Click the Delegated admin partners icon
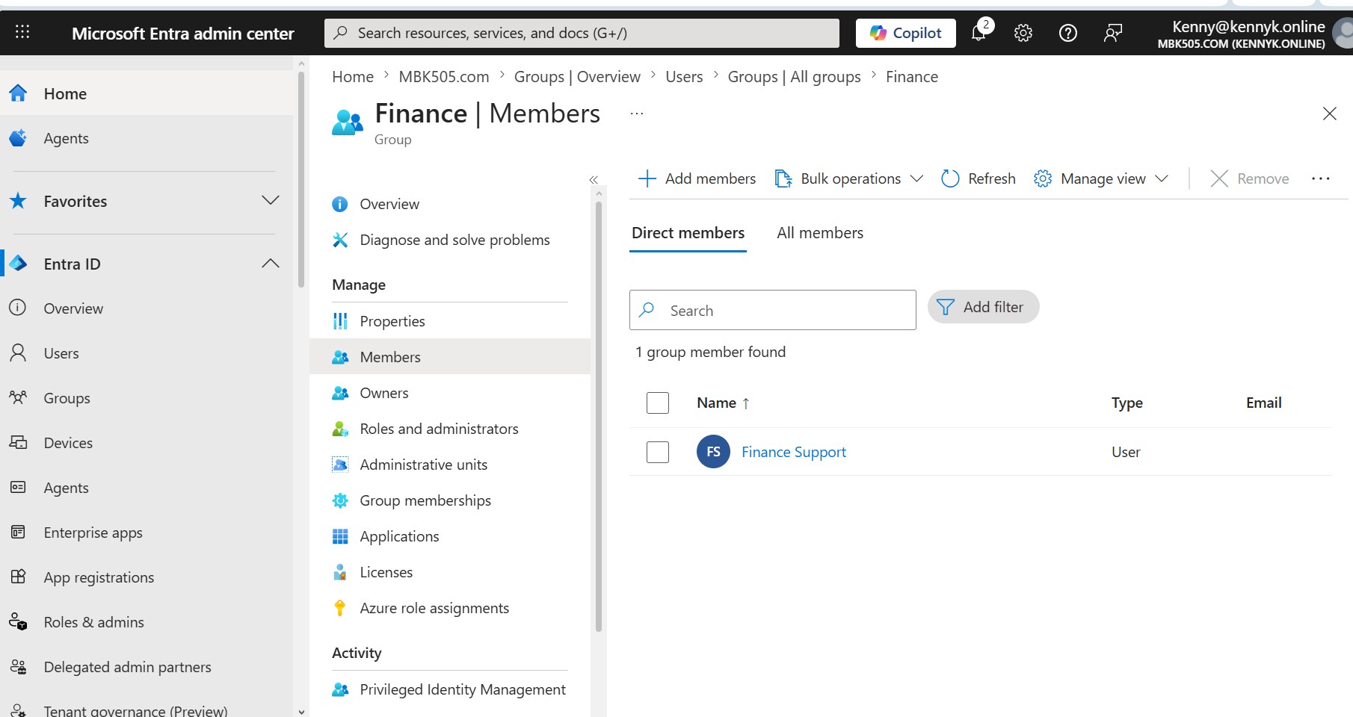This screenshot has width=1353, height=717. click(x=18, y=666)
